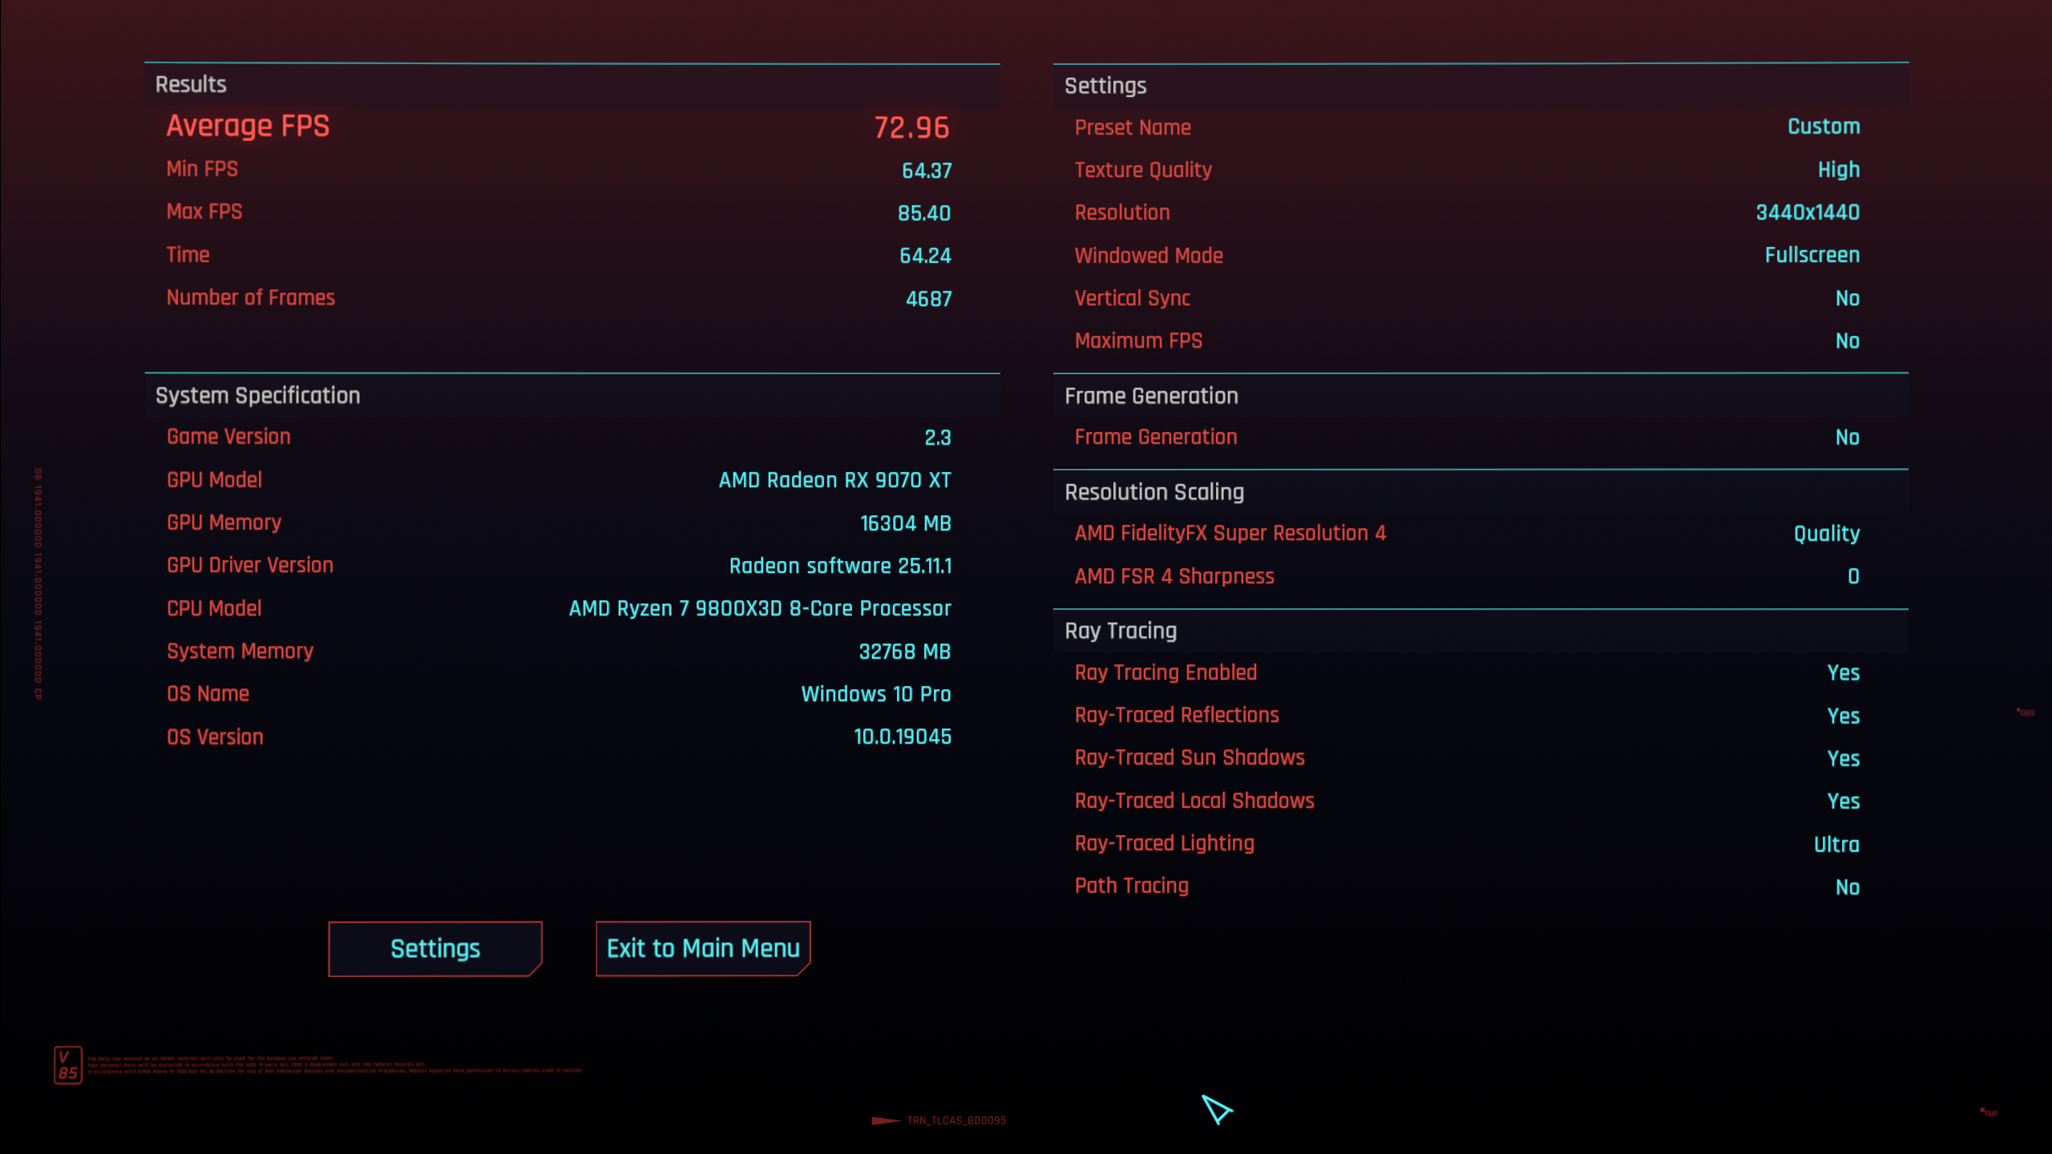Click the Resolution 3440x1440 value
The width and height of the screenshot is (2052, 1154).
[1807, 212]
